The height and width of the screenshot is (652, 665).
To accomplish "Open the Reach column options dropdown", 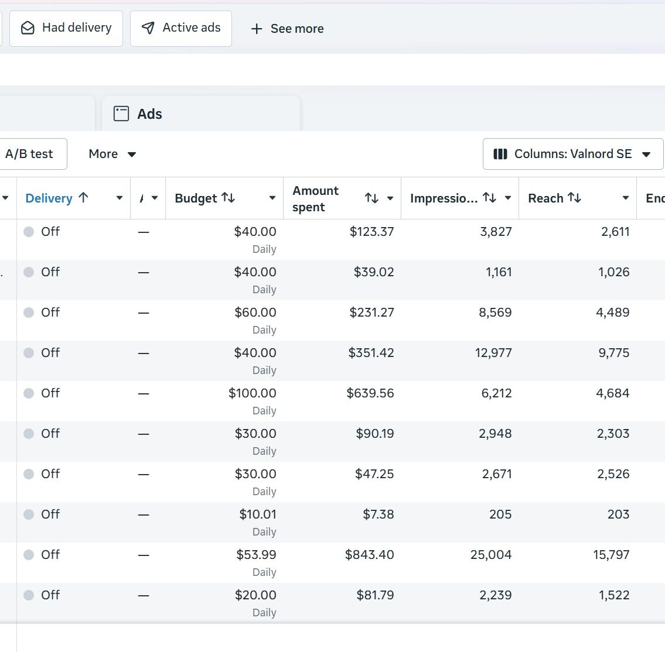I will click(x=626, y=198).
